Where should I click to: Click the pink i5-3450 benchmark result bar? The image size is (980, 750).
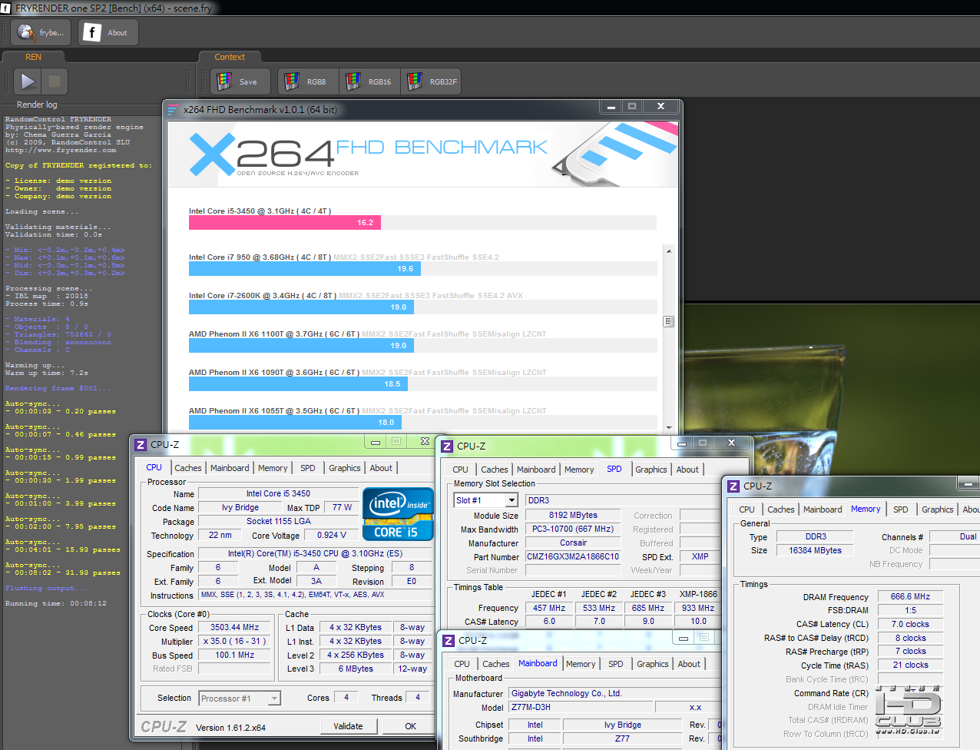click(285, 223)
